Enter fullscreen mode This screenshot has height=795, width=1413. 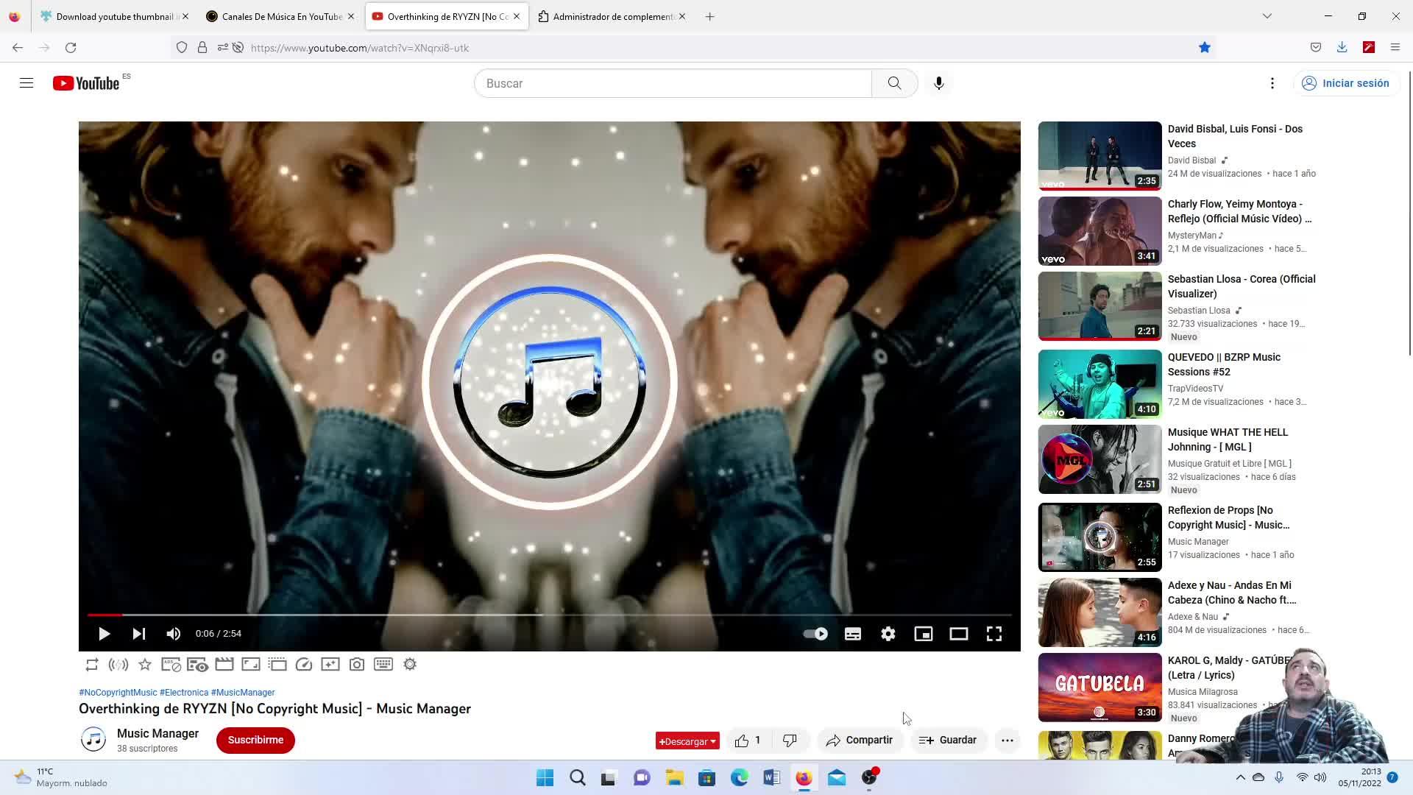(994, 634)
